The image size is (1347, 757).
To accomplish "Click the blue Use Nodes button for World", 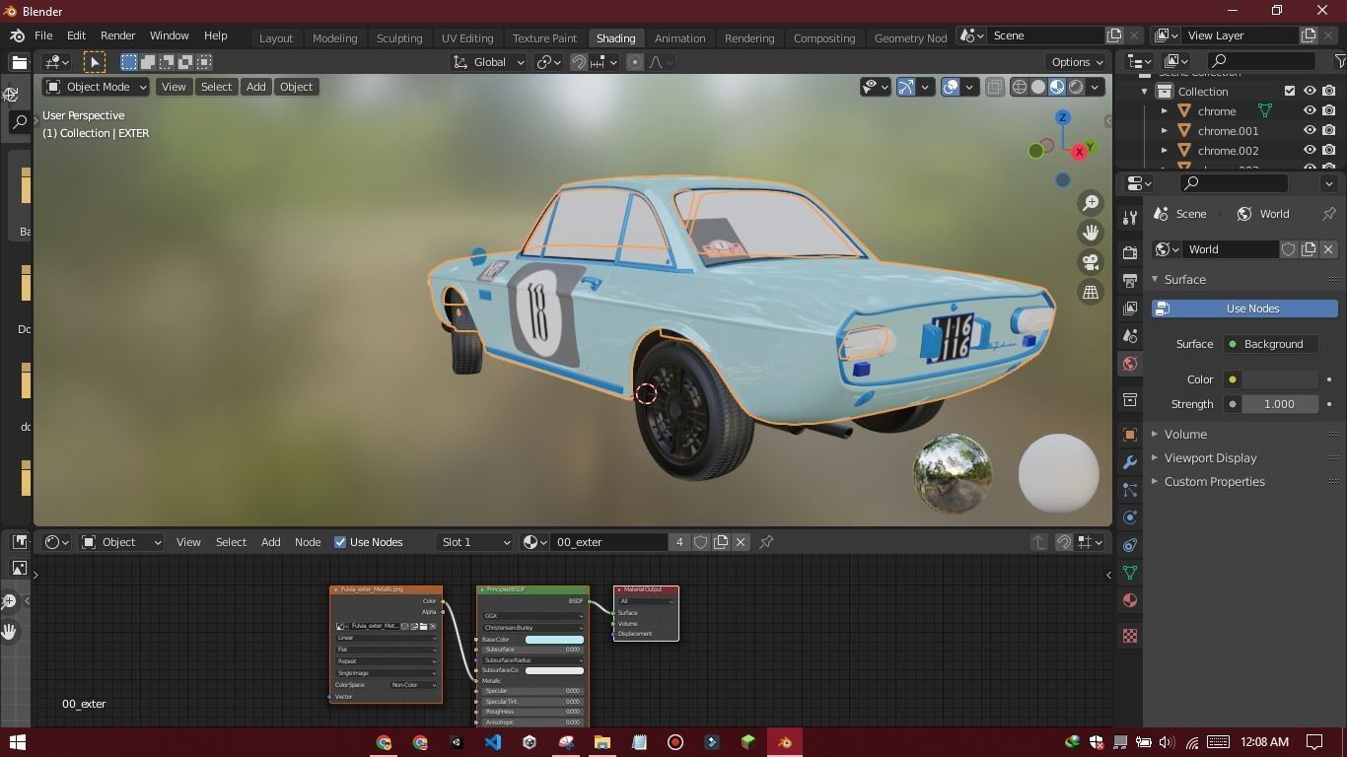I will pyautogui.click(x=1244, y=309).
